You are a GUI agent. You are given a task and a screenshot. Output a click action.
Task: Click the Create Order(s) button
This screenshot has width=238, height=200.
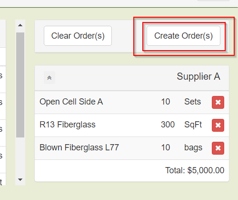click(x=183, y=36)
